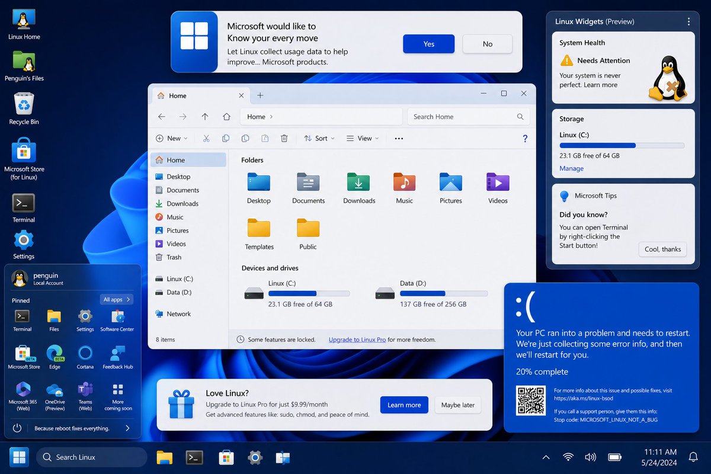Open Teams (Web) pinned app
The height and width of the screenshot is (474, 711).
(85, 396)
